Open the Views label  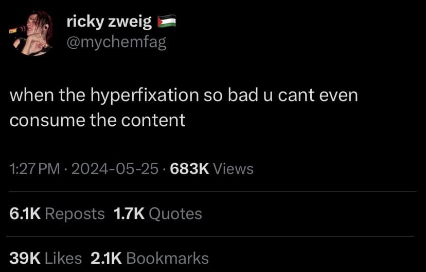(234, 169)
